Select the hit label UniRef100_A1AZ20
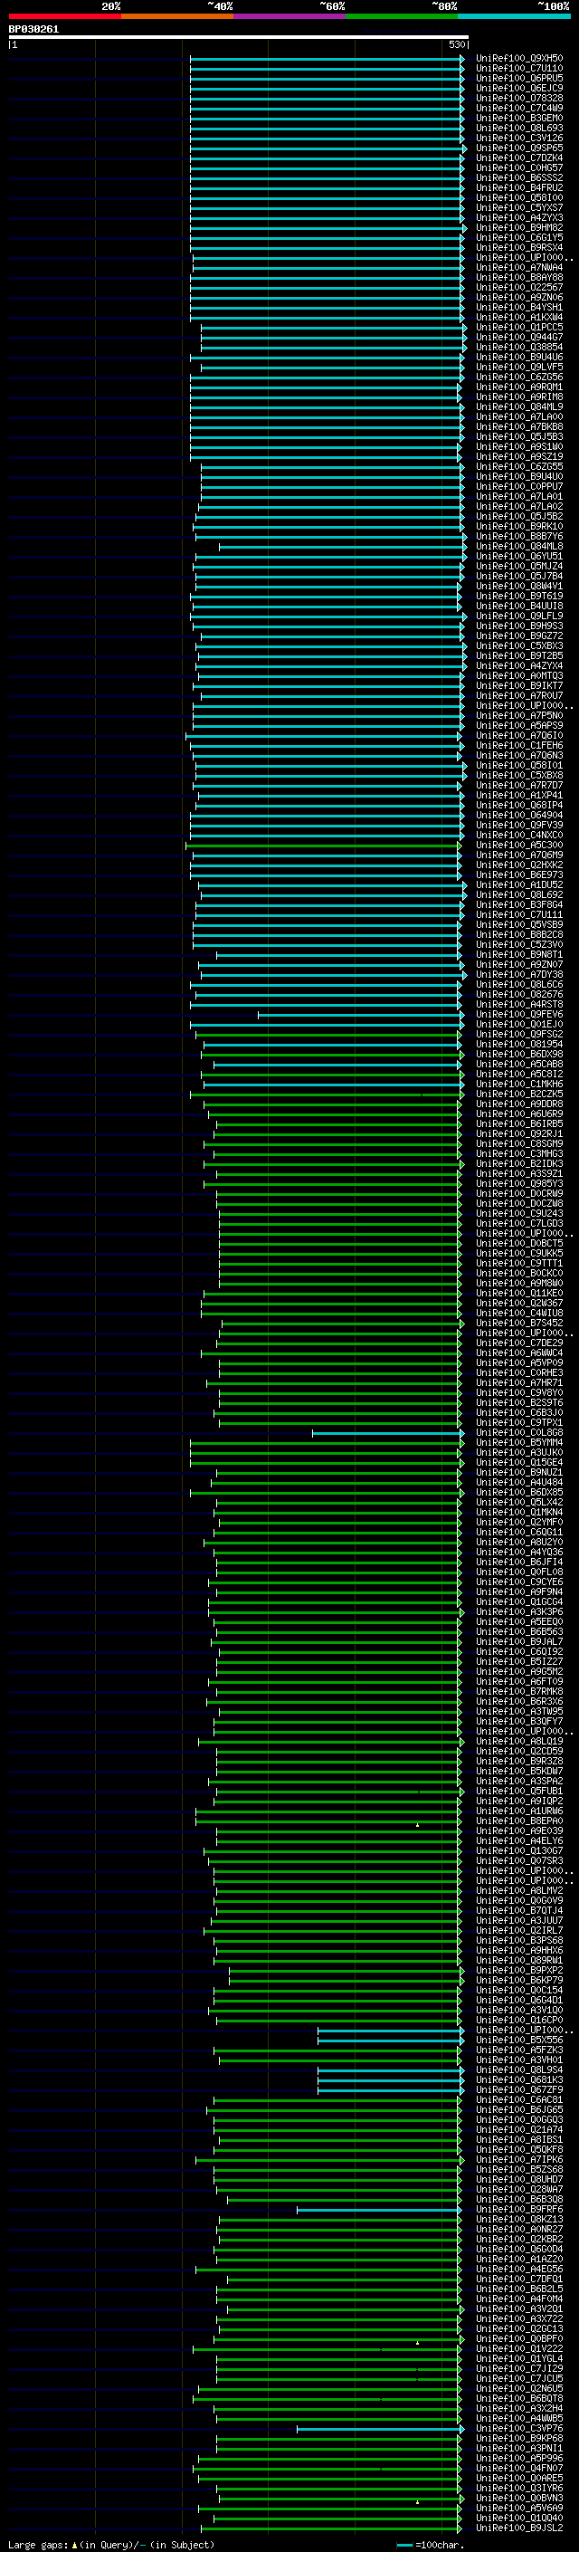This screenshot has width=579, height=2552. click(x=519, y=2259)
